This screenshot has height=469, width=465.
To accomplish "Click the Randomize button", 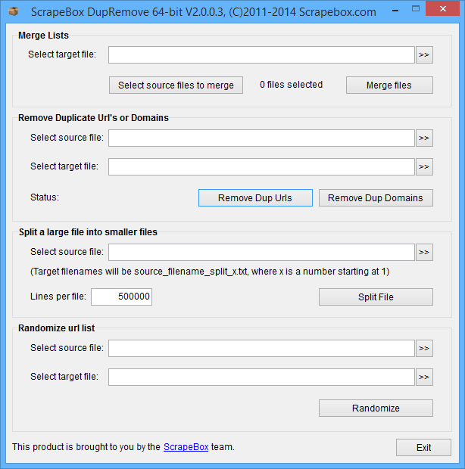I will (376, 408).
